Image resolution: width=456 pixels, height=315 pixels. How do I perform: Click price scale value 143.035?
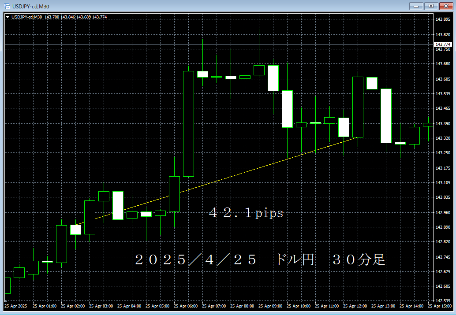443,197
